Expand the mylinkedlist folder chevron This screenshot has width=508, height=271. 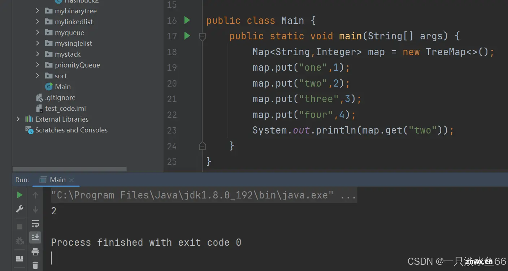click(x=38, y=22)
